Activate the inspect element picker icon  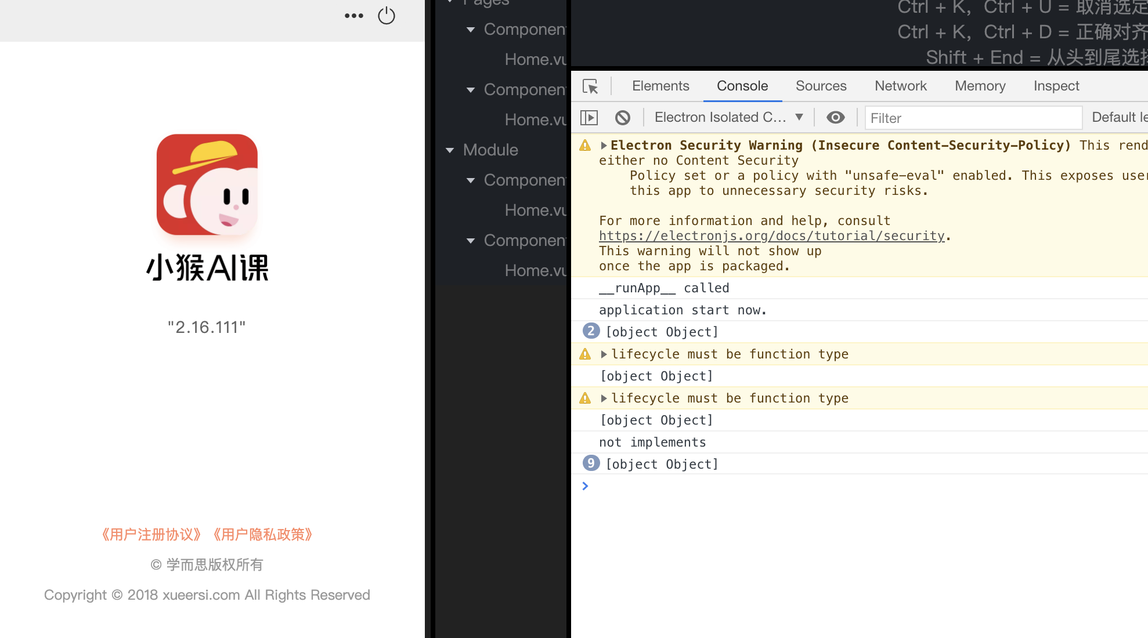coord(590,86)
